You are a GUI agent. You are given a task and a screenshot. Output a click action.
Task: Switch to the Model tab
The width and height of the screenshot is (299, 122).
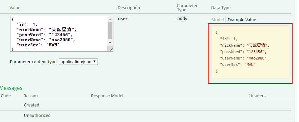point(217,20)
